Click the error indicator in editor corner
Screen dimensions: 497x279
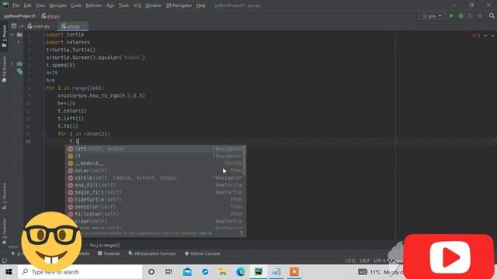[x=476, y=36]
